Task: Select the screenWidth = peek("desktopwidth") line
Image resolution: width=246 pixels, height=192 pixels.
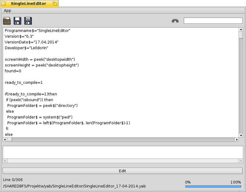Action: (40, 60)
